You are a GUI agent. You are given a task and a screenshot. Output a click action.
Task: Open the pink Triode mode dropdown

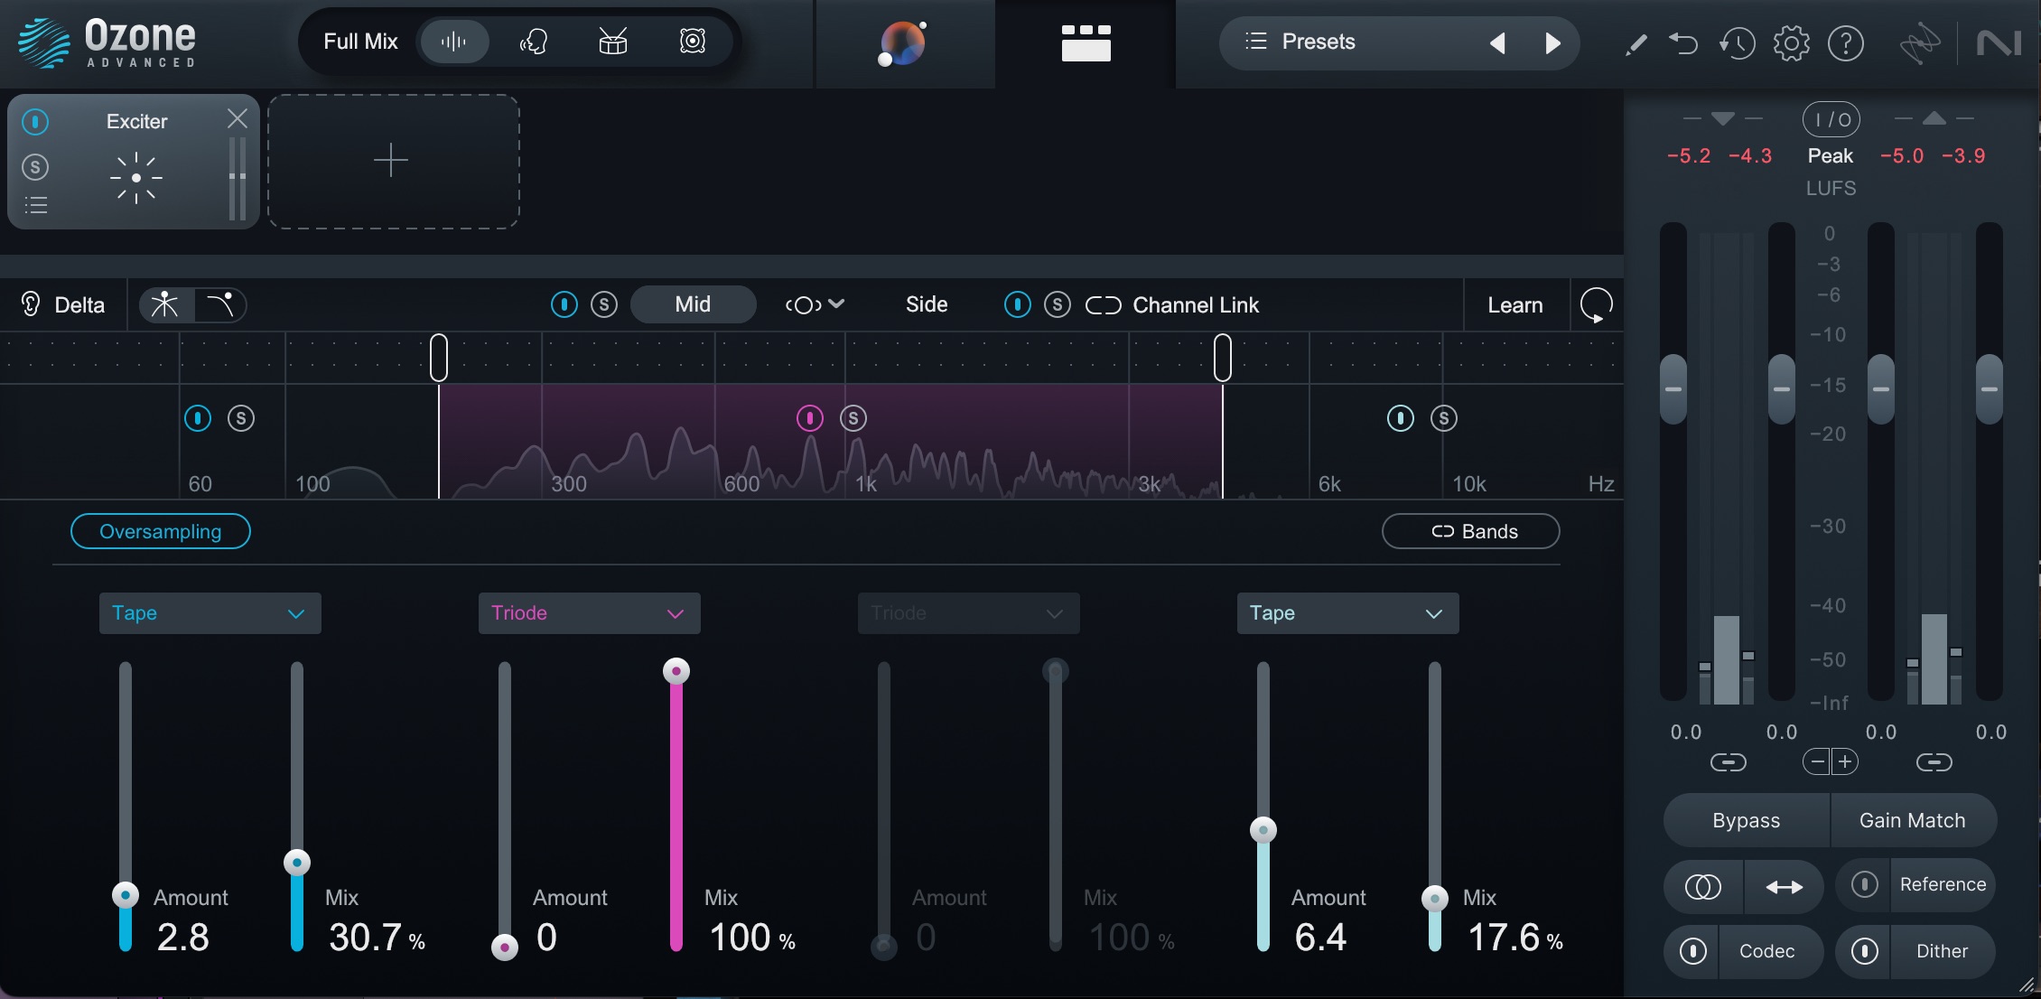589,613
